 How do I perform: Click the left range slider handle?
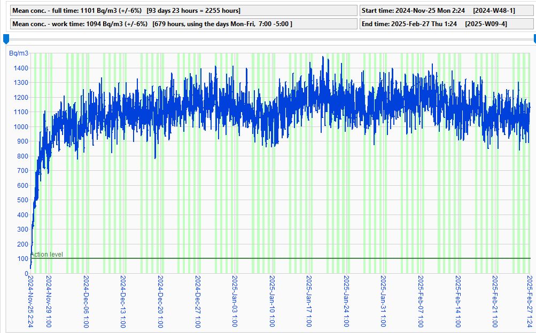coord(6,39)
